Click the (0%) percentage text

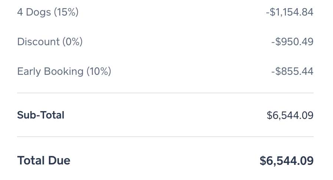[72, 41]
